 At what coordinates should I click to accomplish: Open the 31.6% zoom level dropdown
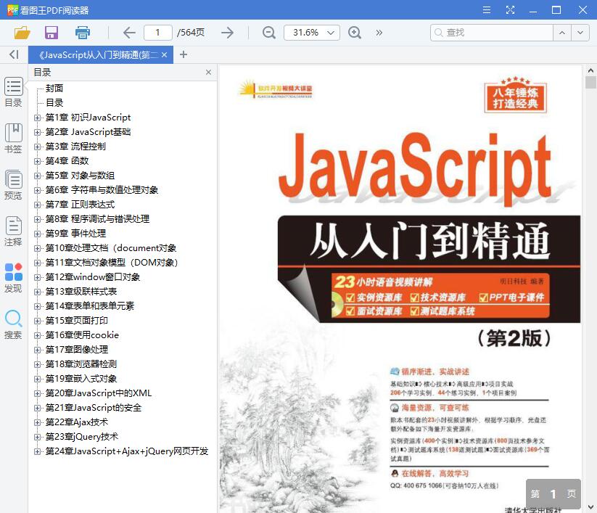[x=312, y=33]
